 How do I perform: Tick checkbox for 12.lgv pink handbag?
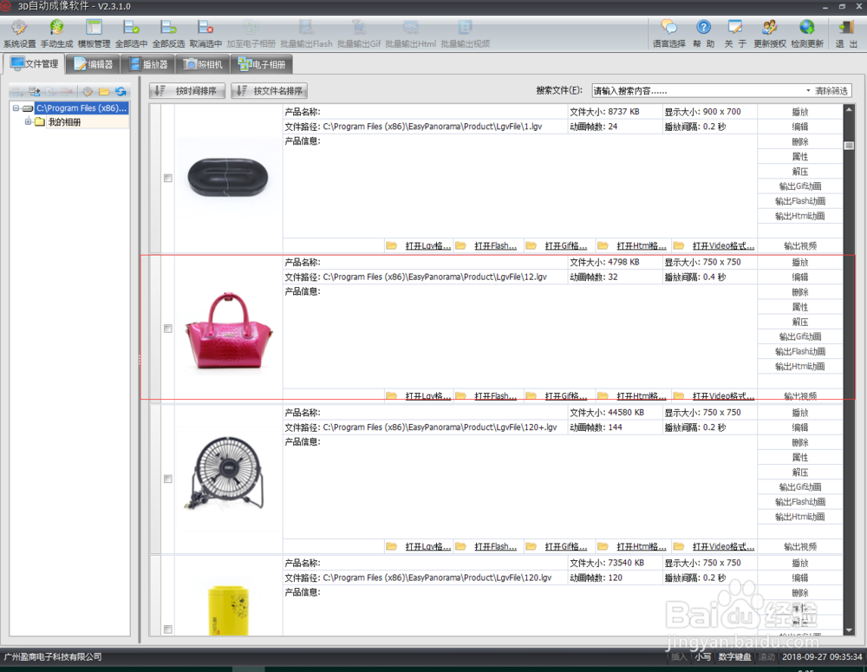[168, 329]
